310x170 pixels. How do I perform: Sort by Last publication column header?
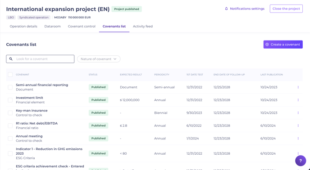click(271, 75)
